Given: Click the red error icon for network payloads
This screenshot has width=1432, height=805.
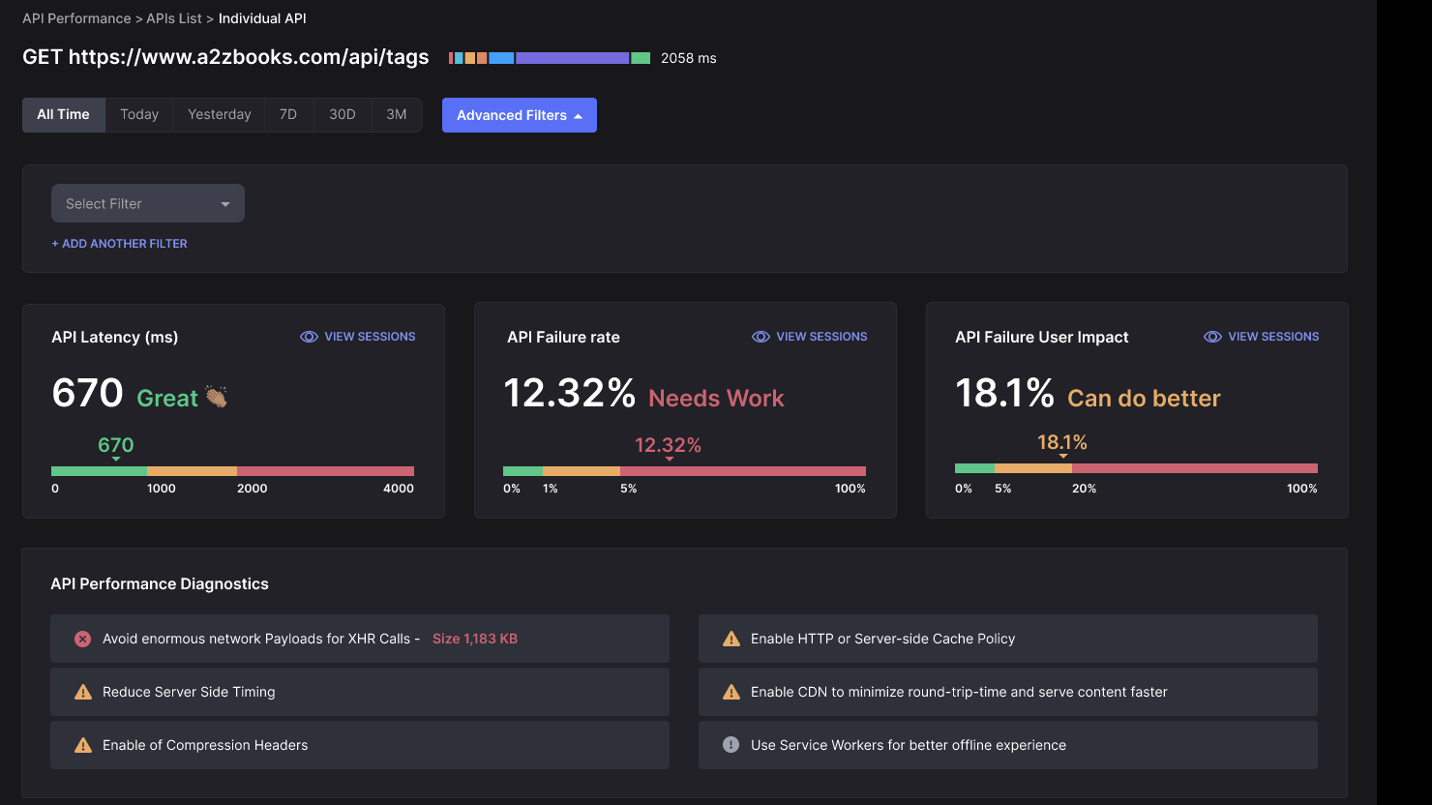Looking at the screenshot, I should pyautogui.click(x=83, y=639).
